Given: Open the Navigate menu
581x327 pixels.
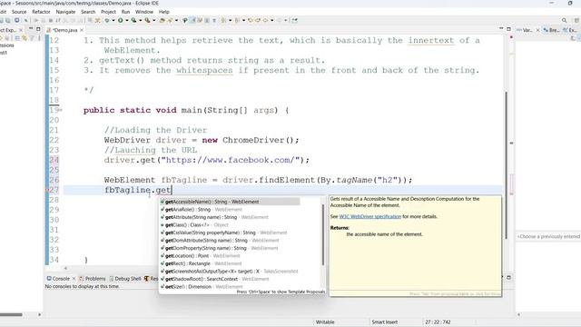Looking at the screenshot, I should coord(65,12).
